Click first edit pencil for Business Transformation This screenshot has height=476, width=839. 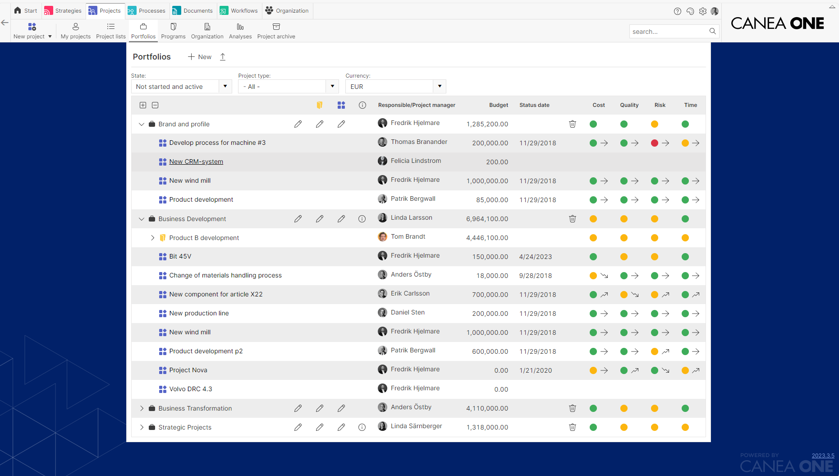click(298, 408)
